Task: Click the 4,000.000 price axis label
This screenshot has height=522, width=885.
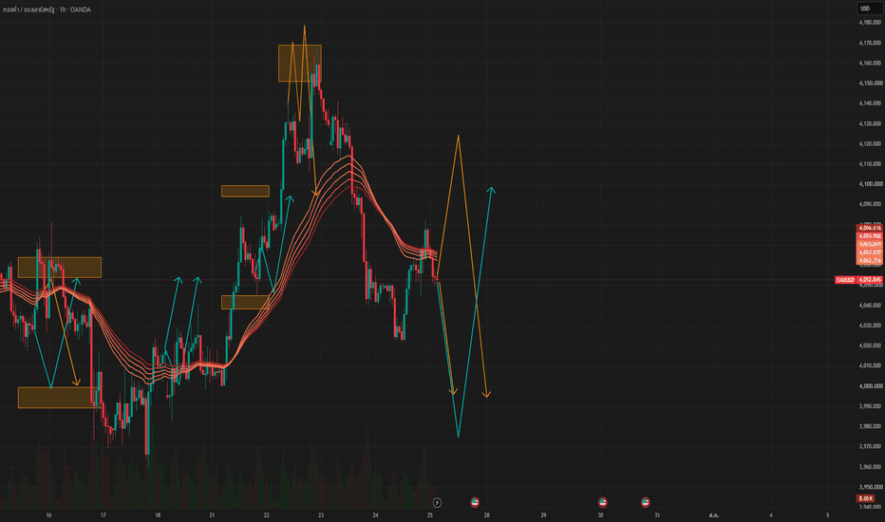Action: [870, 386]
